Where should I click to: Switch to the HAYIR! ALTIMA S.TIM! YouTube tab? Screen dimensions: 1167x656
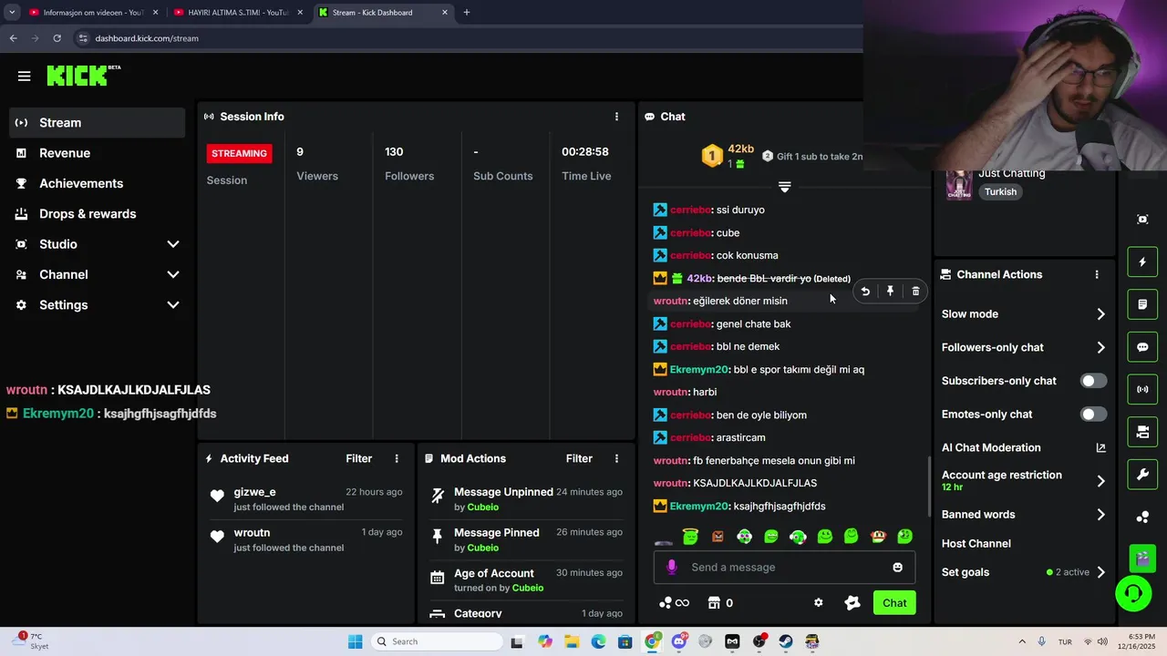(x=238, y=13)
